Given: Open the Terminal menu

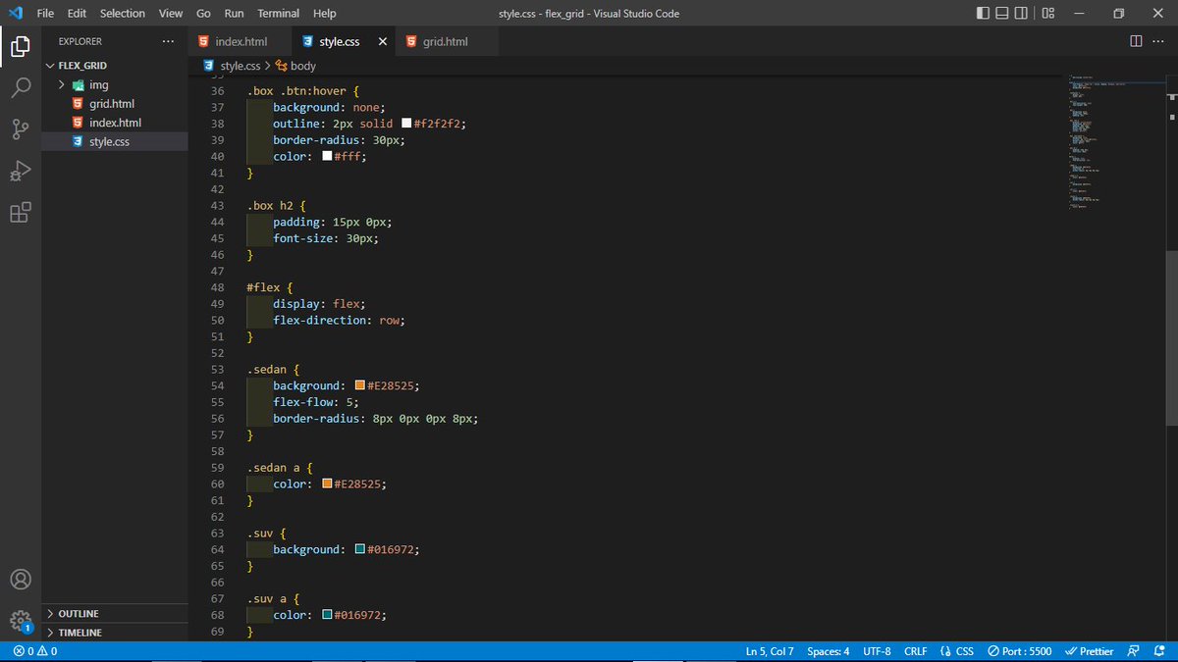Looking at the screenshot, I should [279, 14].
